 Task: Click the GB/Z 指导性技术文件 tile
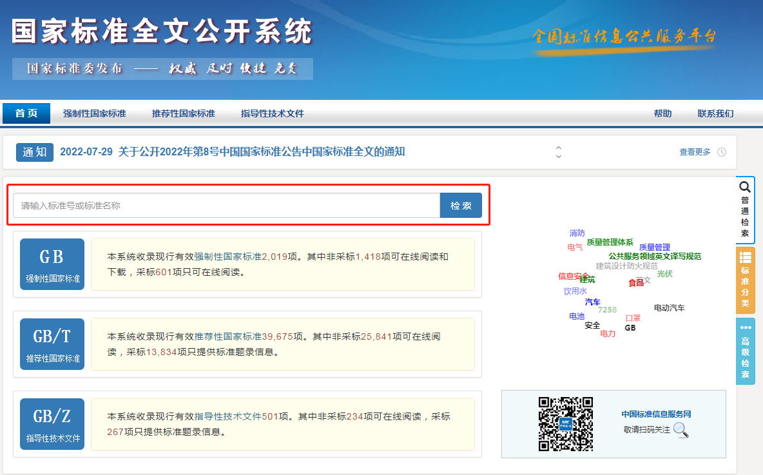[x=52, y=424]
